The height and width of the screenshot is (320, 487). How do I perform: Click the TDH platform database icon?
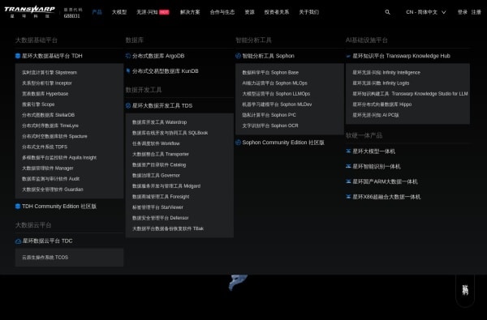pos(18,56)
